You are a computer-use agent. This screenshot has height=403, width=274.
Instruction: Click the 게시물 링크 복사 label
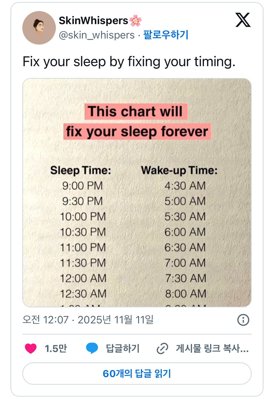click(x=212, y=348)
